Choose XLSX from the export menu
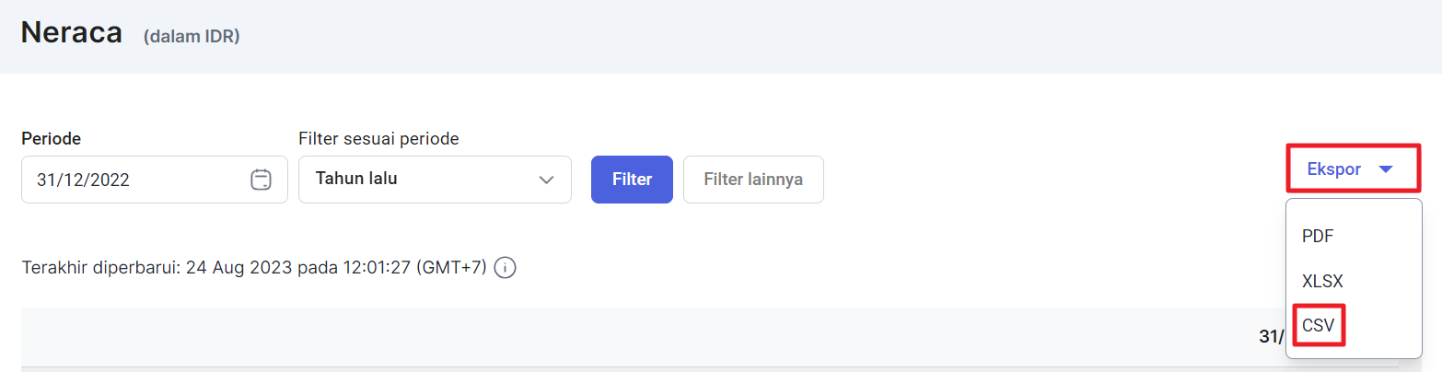 1322,281
